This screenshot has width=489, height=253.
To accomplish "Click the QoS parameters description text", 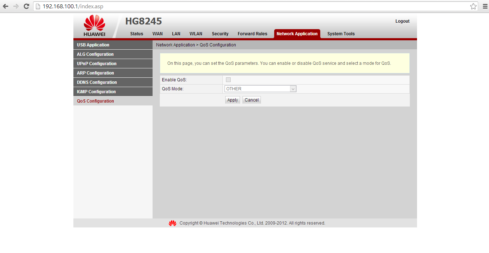I will coord(279,63).
